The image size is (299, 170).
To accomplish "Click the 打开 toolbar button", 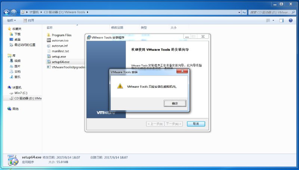I will point(29,21).
